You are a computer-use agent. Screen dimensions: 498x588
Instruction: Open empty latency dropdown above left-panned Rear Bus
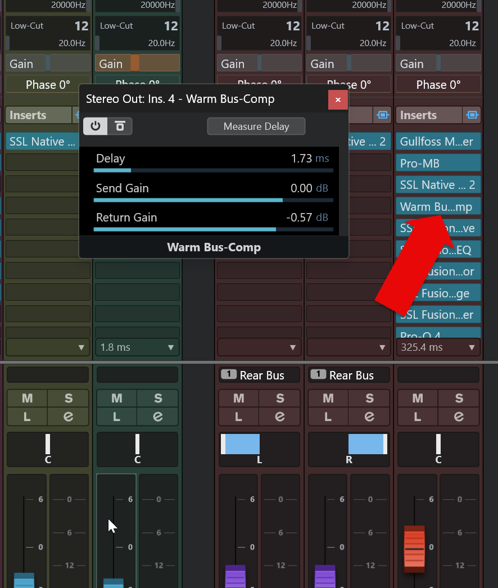tap(259, 347)
